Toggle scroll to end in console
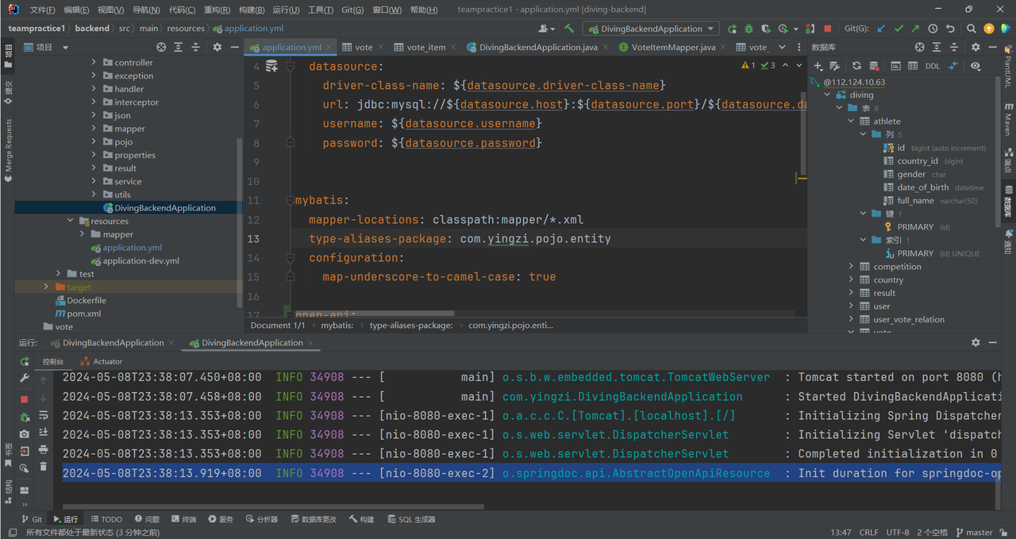Image resolution: width=1016 pixels, height=539 pixels. tap(44, 433)
